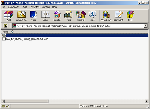Open the View file tool
Screen dimensions: 150x109
[x=45, y=16]
